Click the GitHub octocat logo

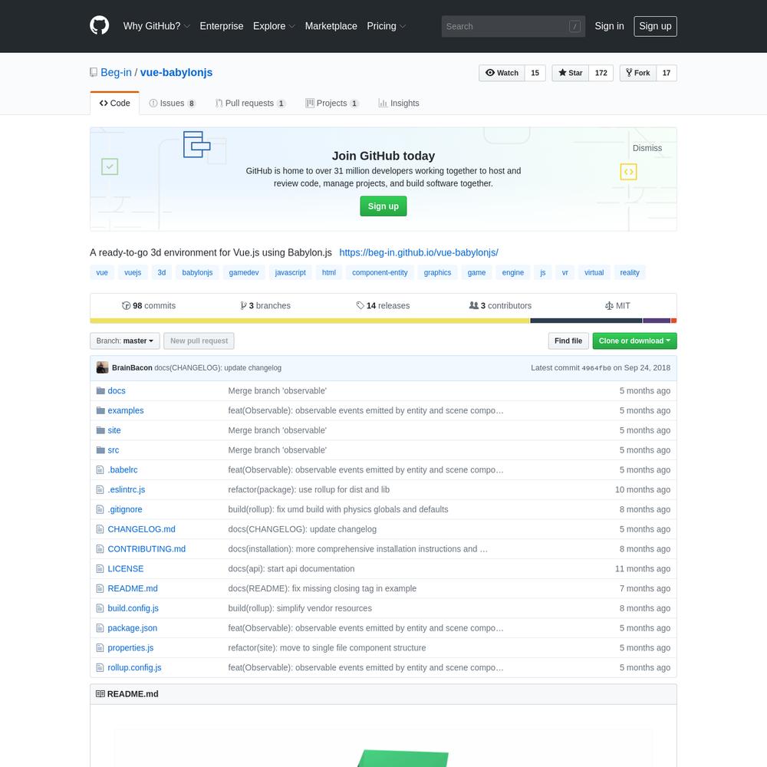[x=99, y=25]
